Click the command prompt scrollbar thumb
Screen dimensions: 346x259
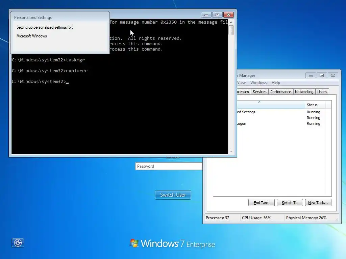click(231, 30)
